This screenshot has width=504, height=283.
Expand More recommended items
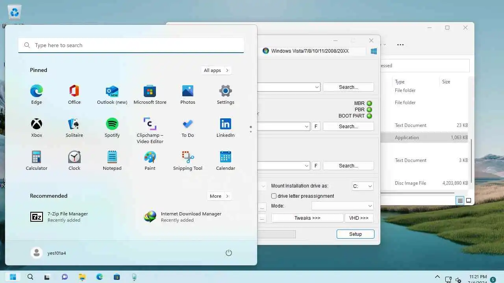coord(219,196)
